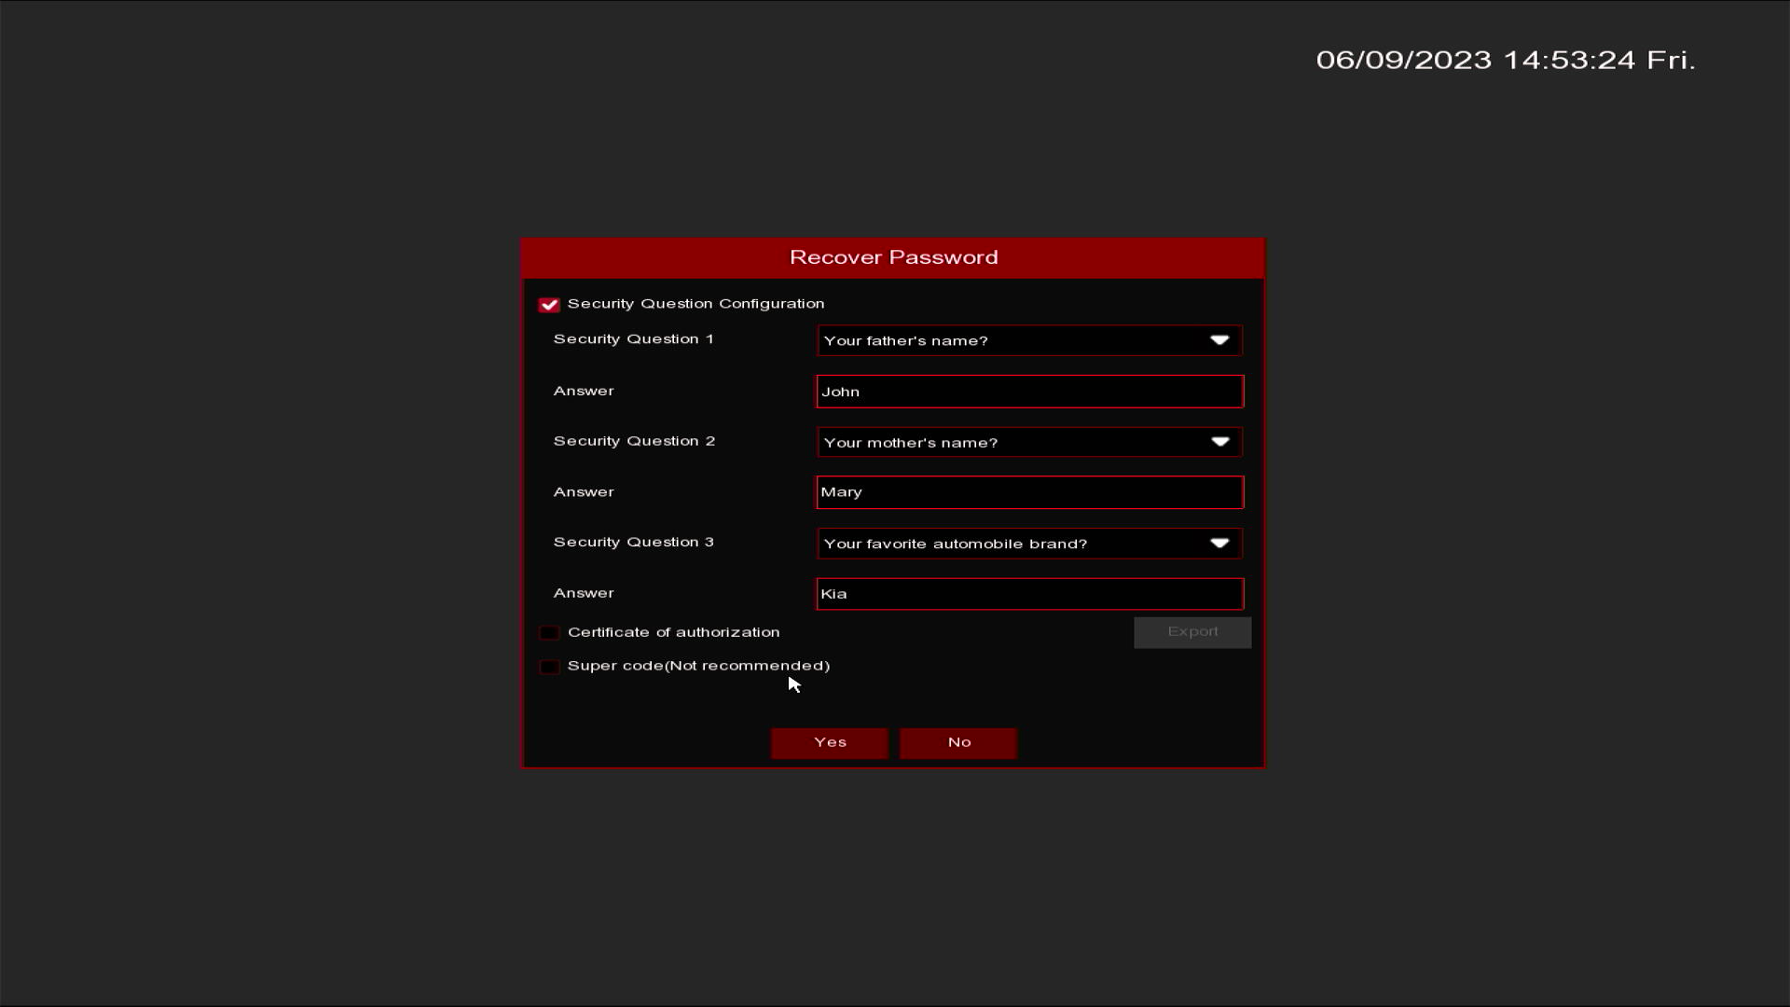The height and width of the screenshot is (1007, 1790).
Task: Open Security Question 3 dropdown arrow
Action: point(1219,544)
